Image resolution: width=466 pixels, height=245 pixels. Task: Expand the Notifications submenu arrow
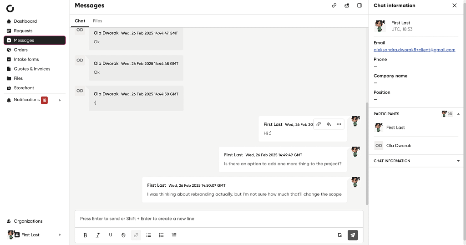[x=60, y=100]
